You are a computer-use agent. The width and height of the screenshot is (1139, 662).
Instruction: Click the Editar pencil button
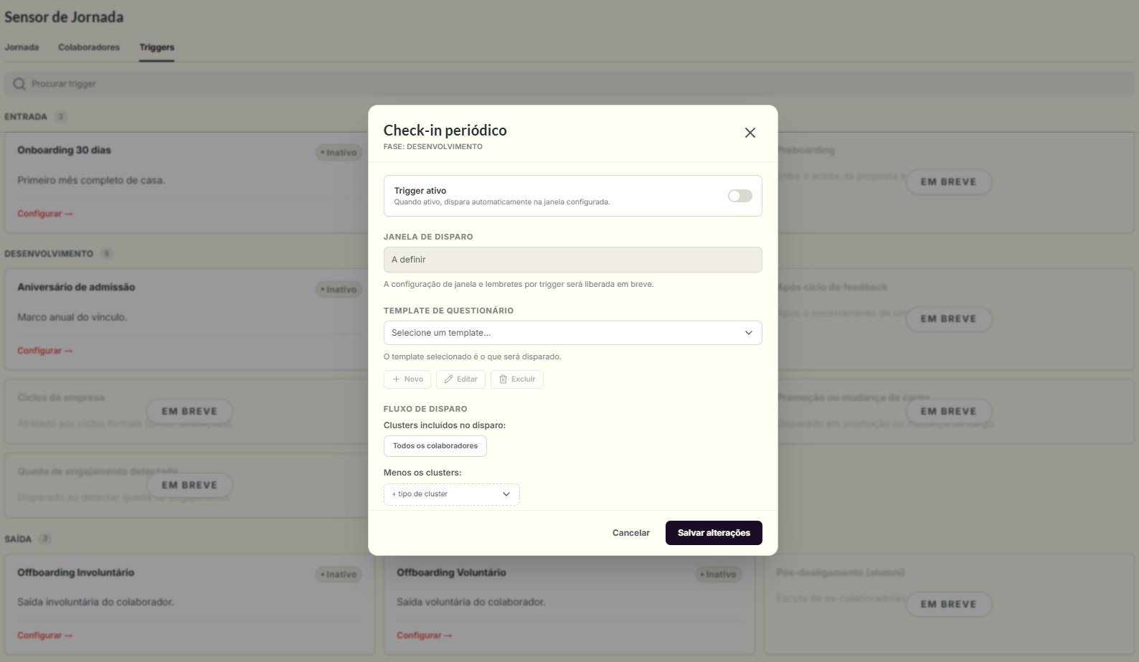[460, 379]
